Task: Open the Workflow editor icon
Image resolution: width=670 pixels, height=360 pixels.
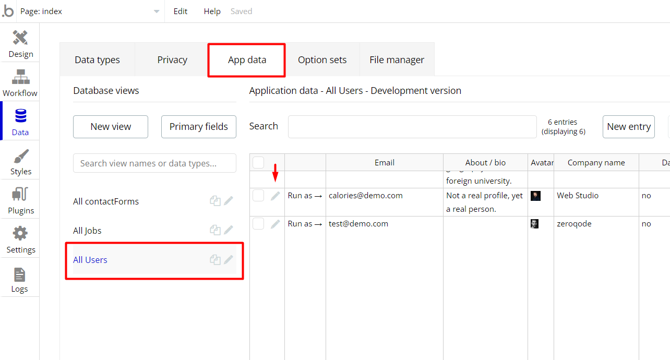Action: pos(20,81)
